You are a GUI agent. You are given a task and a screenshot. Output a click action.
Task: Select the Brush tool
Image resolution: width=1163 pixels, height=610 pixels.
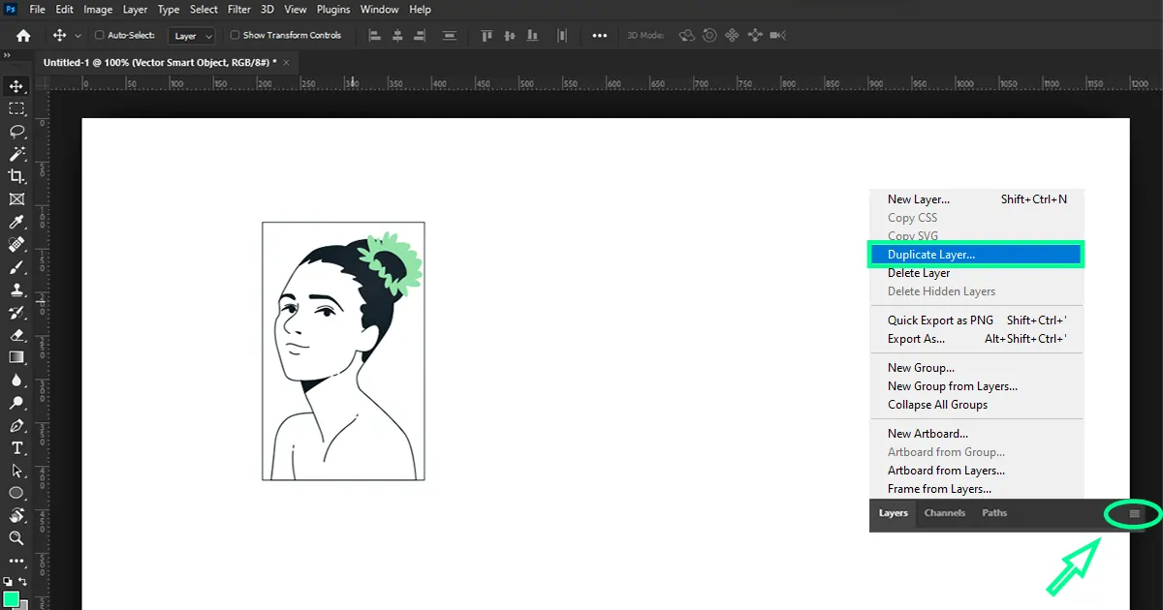coord(16,267)
